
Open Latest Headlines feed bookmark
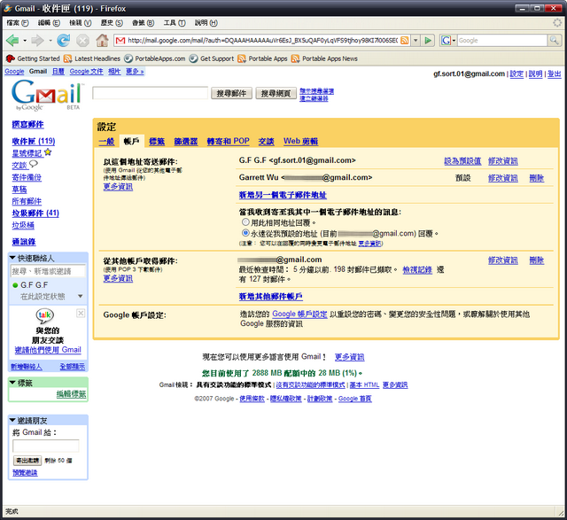click(x=92, y=58)
